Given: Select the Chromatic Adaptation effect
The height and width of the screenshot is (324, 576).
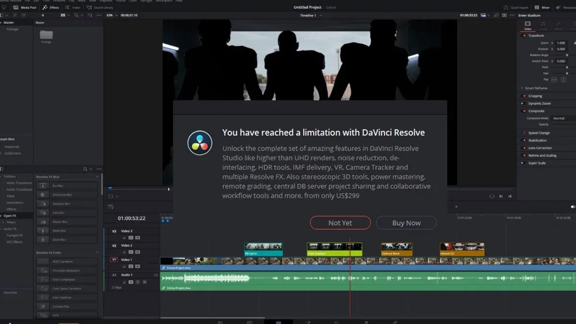Looking at the screenshot, I should [67, 271].
